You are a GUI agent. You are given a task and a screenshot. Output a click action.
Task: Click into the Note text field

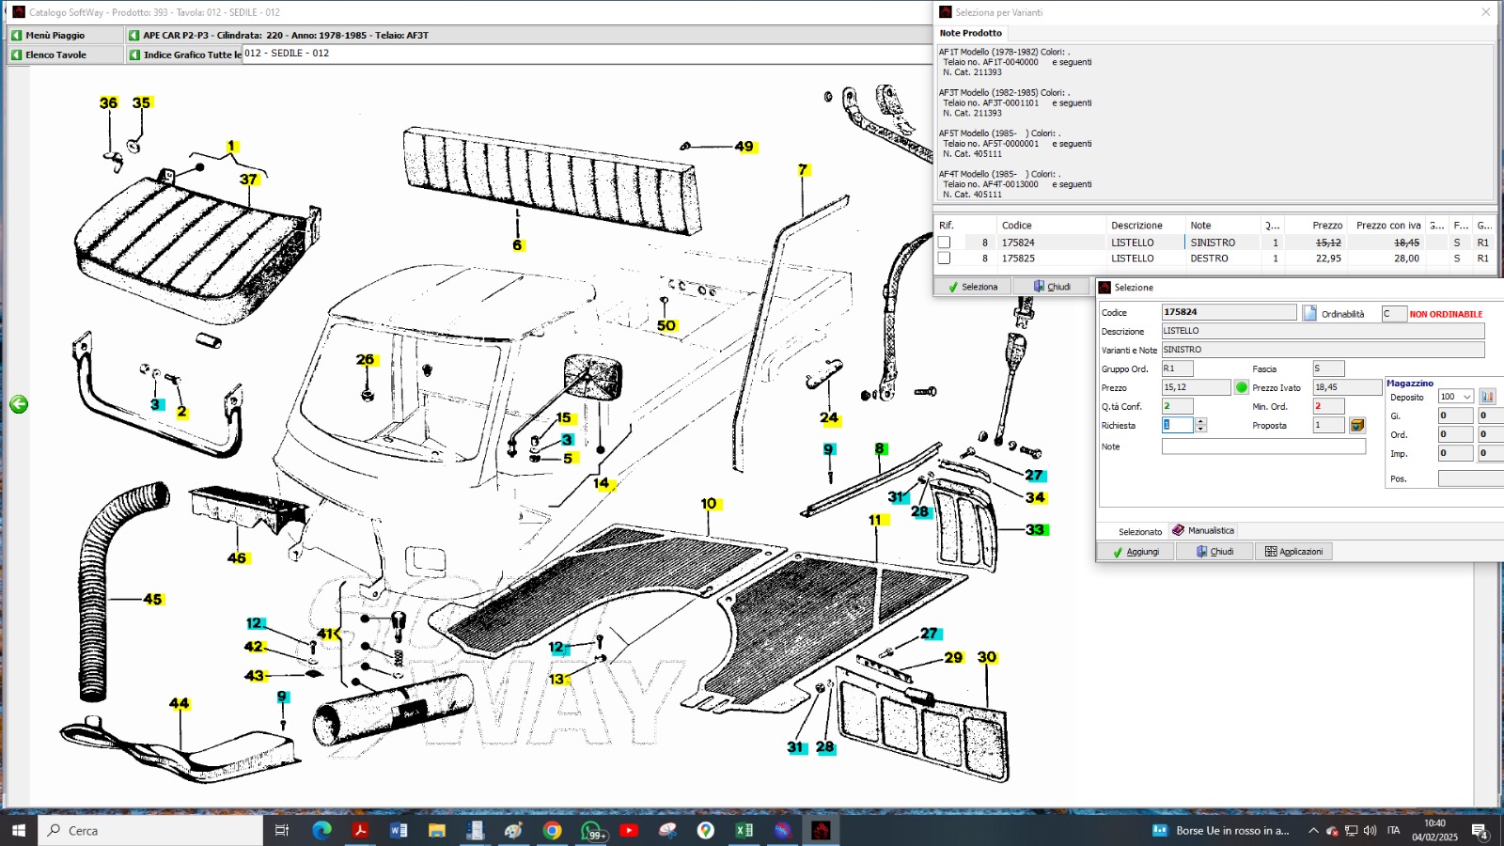click(x=1262, y=446)
